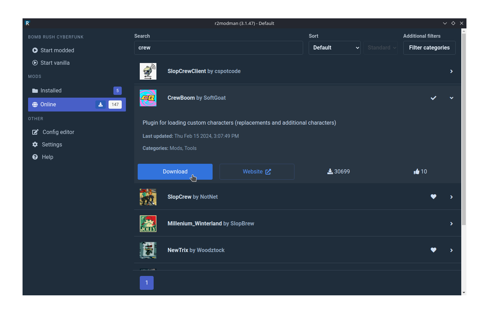489x322 pixels.
Task: Open the SlopCrewClient mod thumbnail
Action: 148,71
